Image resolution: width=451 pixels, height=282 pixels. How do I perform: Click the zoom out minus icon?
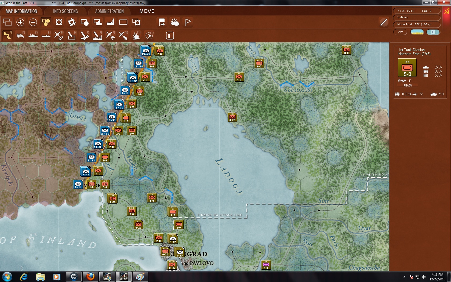pyautogui.click(x=33, y=22)
